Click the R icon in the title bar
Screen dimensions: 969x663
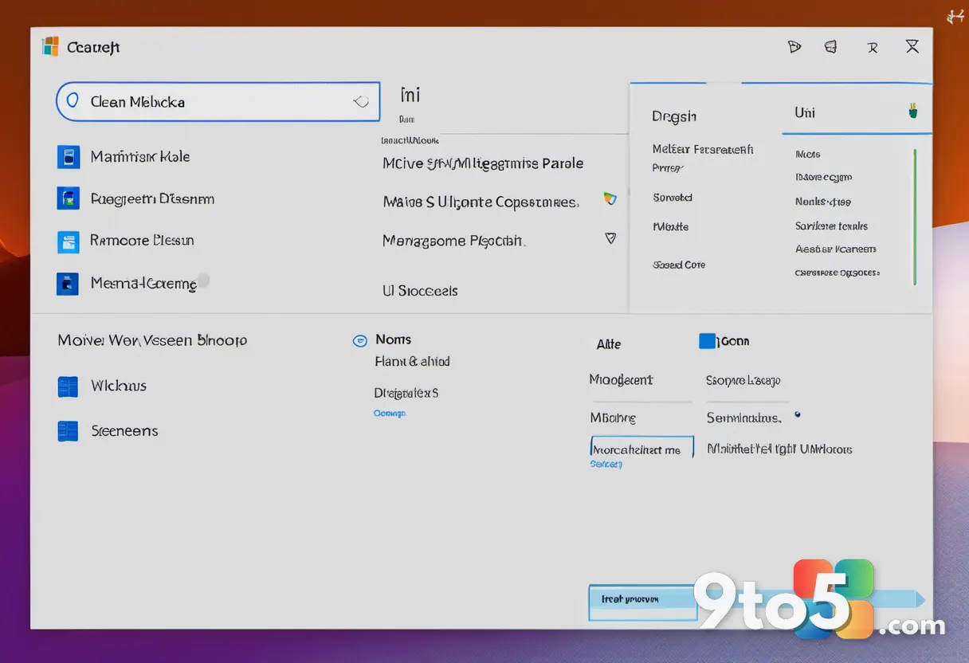[873, 48]
